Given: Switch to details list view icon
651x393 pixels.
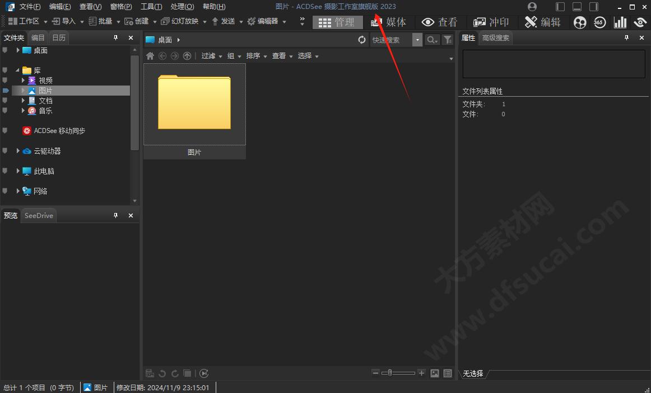Looking at the screenshot, I should pyautogui.click(x=448, y=373).
